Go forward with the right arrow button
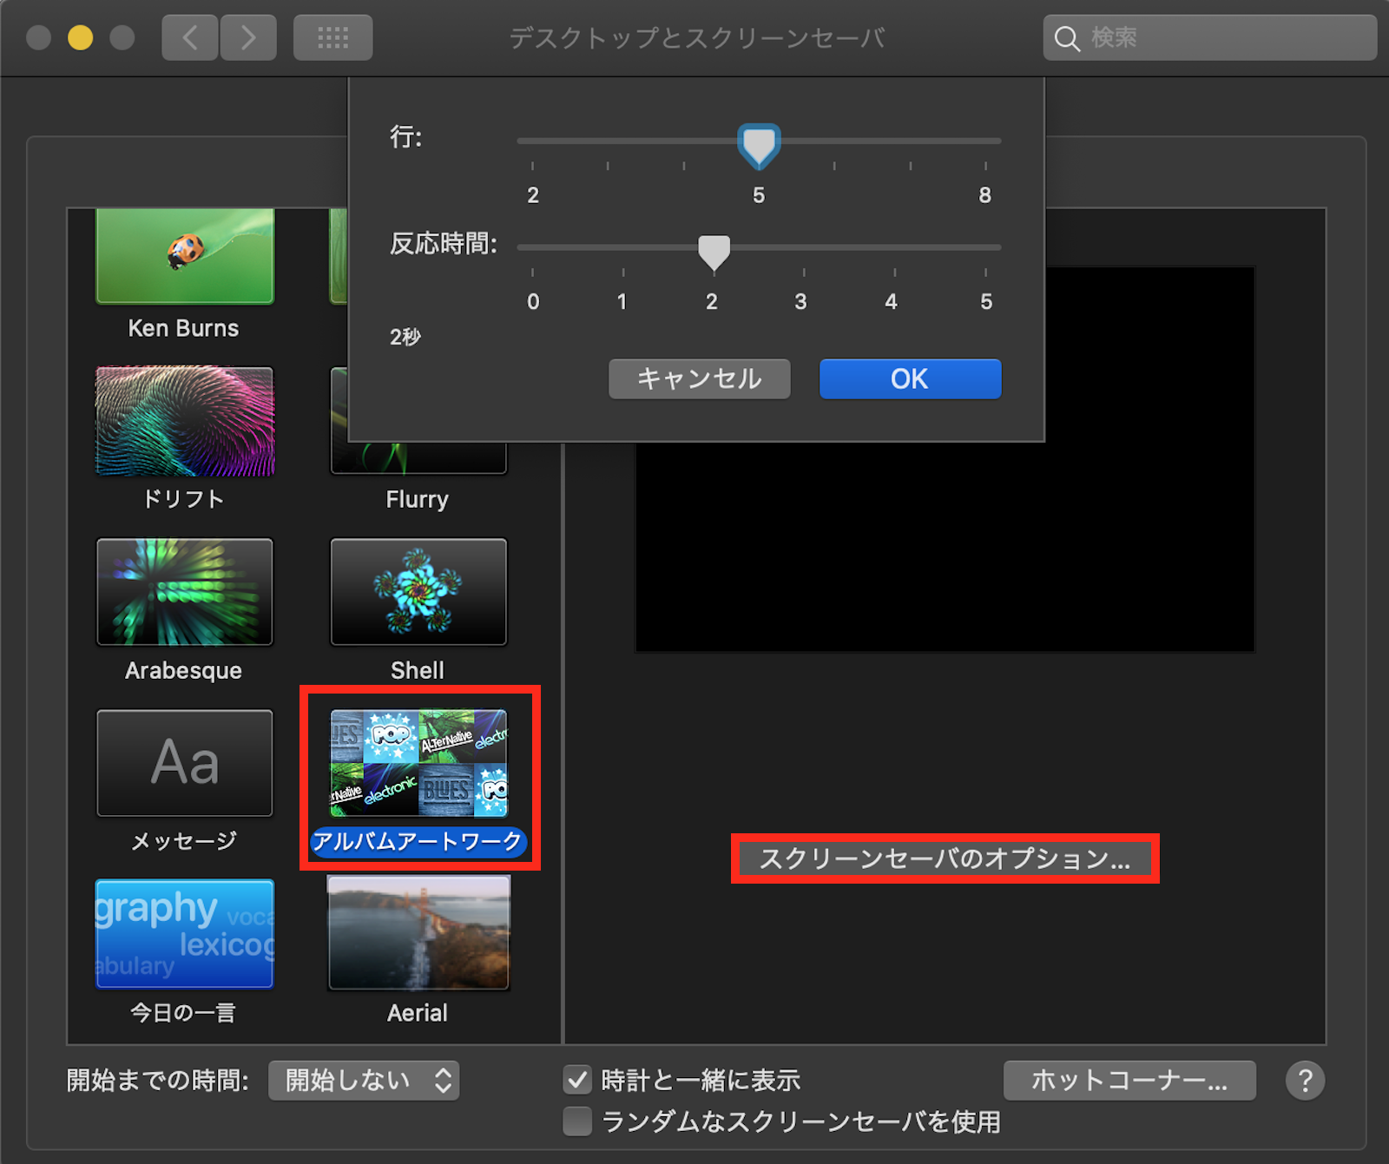Image resolution: width=1389 pixels, height=1164 pixels. point(248,37)
